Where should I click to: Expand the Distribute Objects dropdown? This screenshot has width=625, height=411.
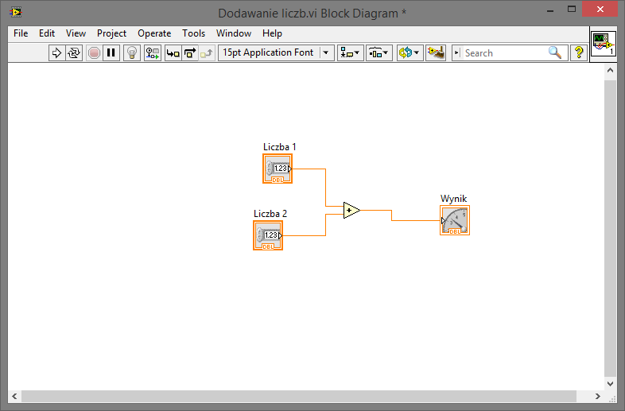coord(378,53)
